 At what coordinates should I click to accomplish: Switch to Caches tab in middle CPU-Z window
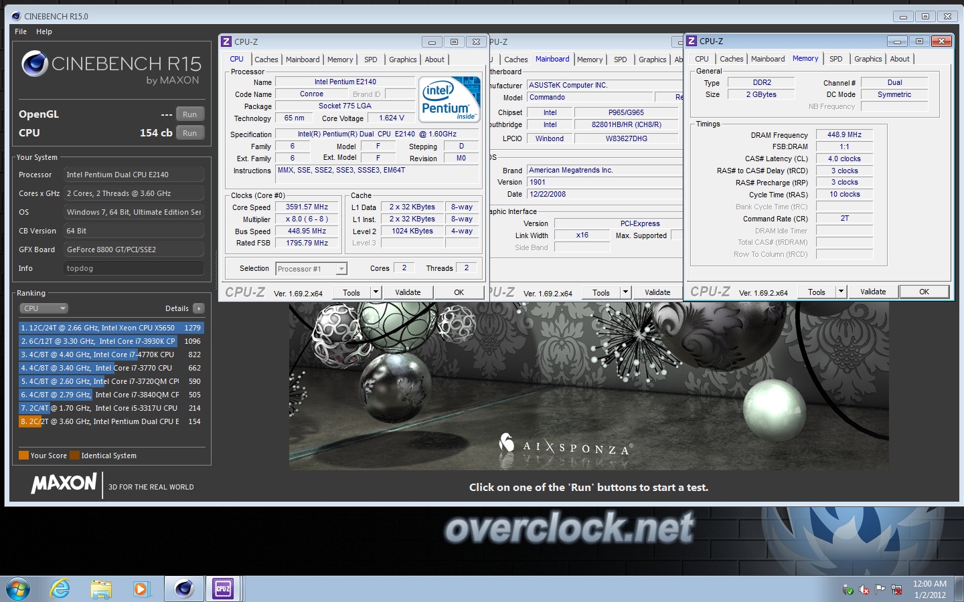tap(516, 60)
